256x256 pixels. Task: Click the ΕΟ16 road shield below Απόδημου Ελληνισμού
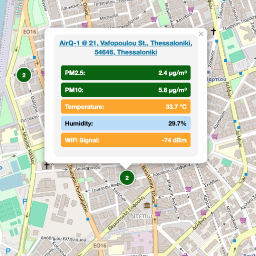click(x=100, y=245)
